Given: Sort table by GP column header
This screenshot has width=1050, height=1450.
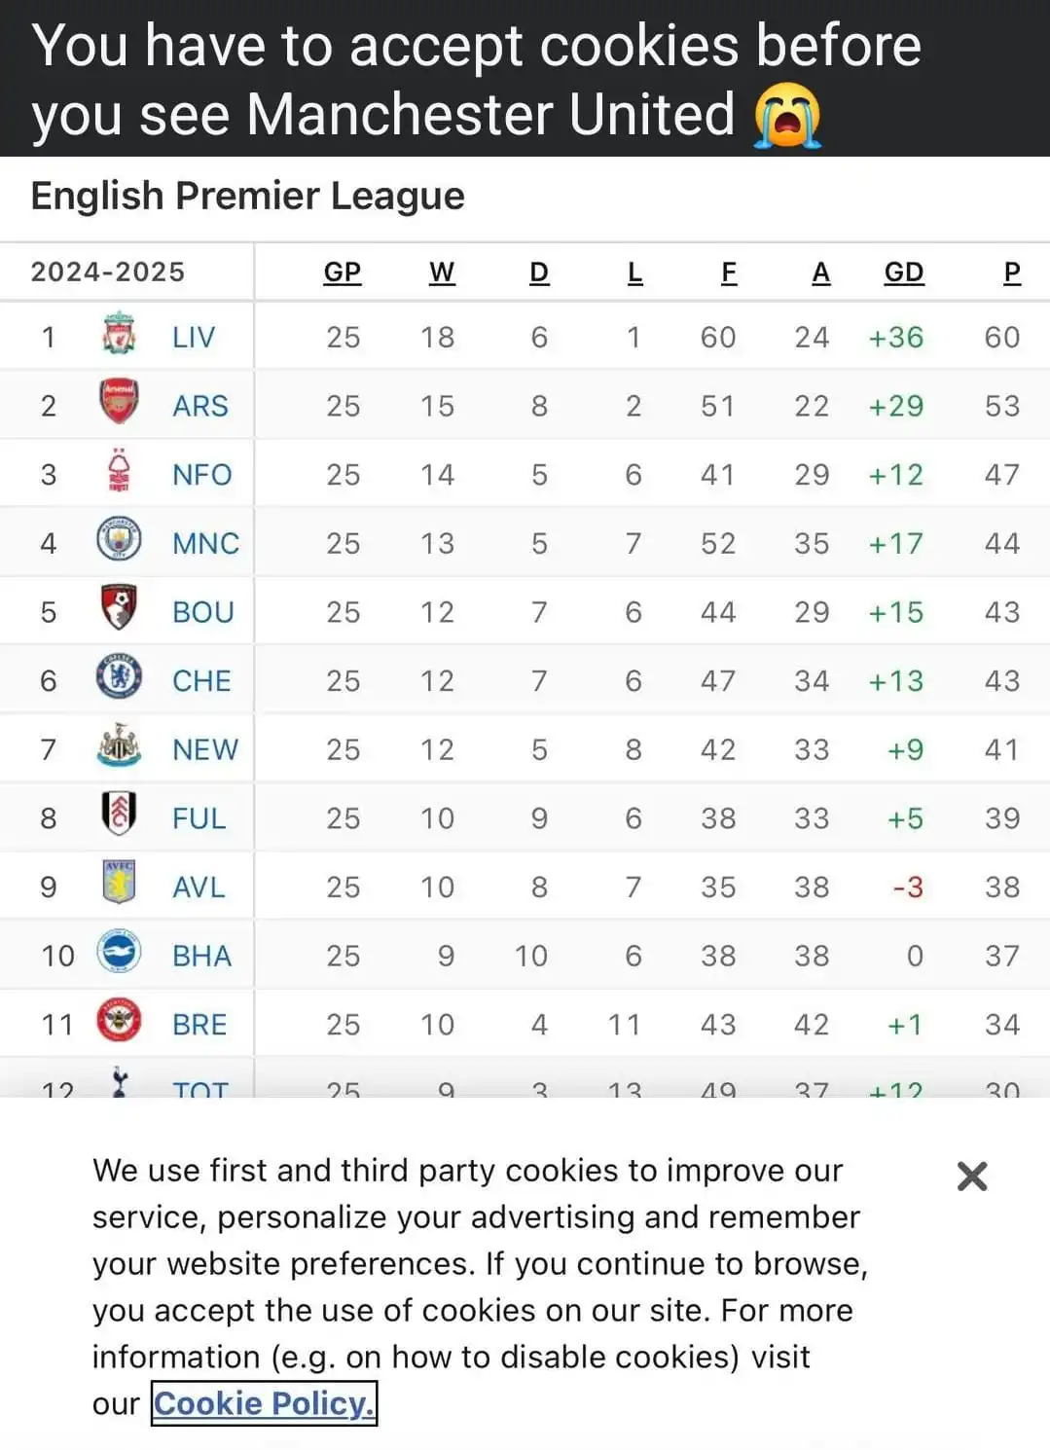Looking at the screenshot, I should pyautogui.click(x=343, y=272).
